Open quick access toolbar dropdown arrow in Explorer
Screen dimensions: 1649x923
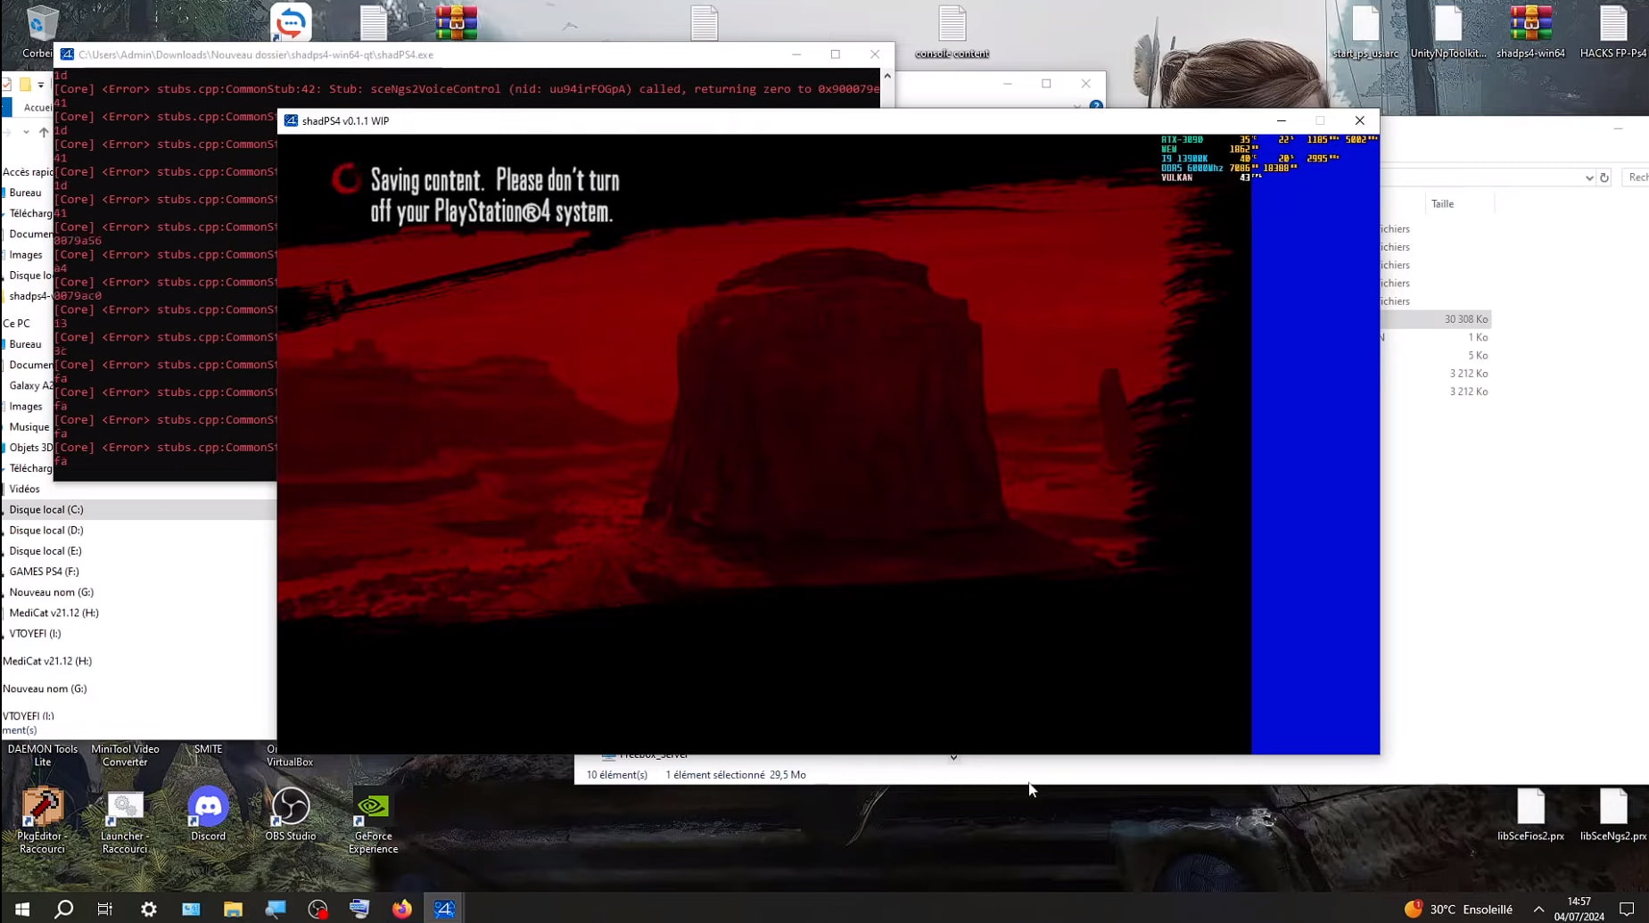click(41, 85)
